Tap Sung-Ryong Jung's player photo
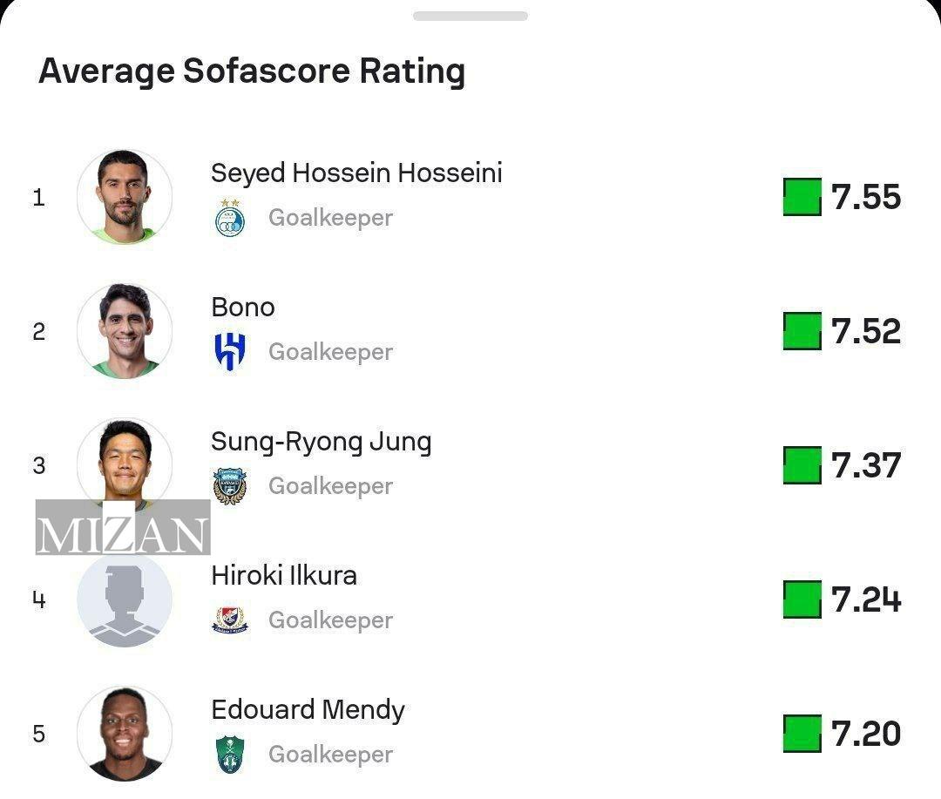This screenshot has width=941, height=799. tap(125, 462)
